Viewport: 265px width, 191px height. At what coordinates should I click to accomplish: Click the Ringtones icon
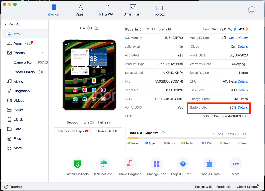[x=9, y=91]
